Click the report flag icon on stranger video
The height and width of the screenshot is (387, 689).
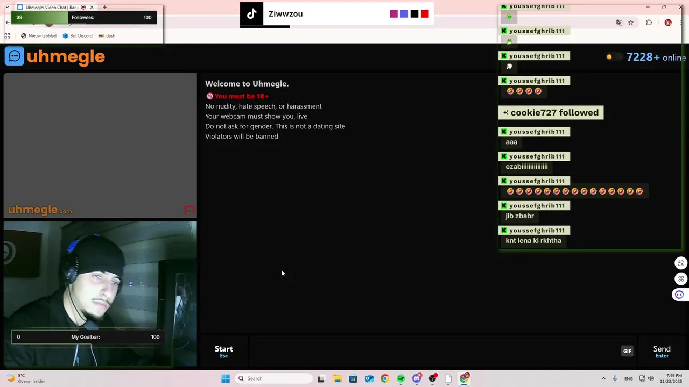pyautogui.click(x=189, y=210)
